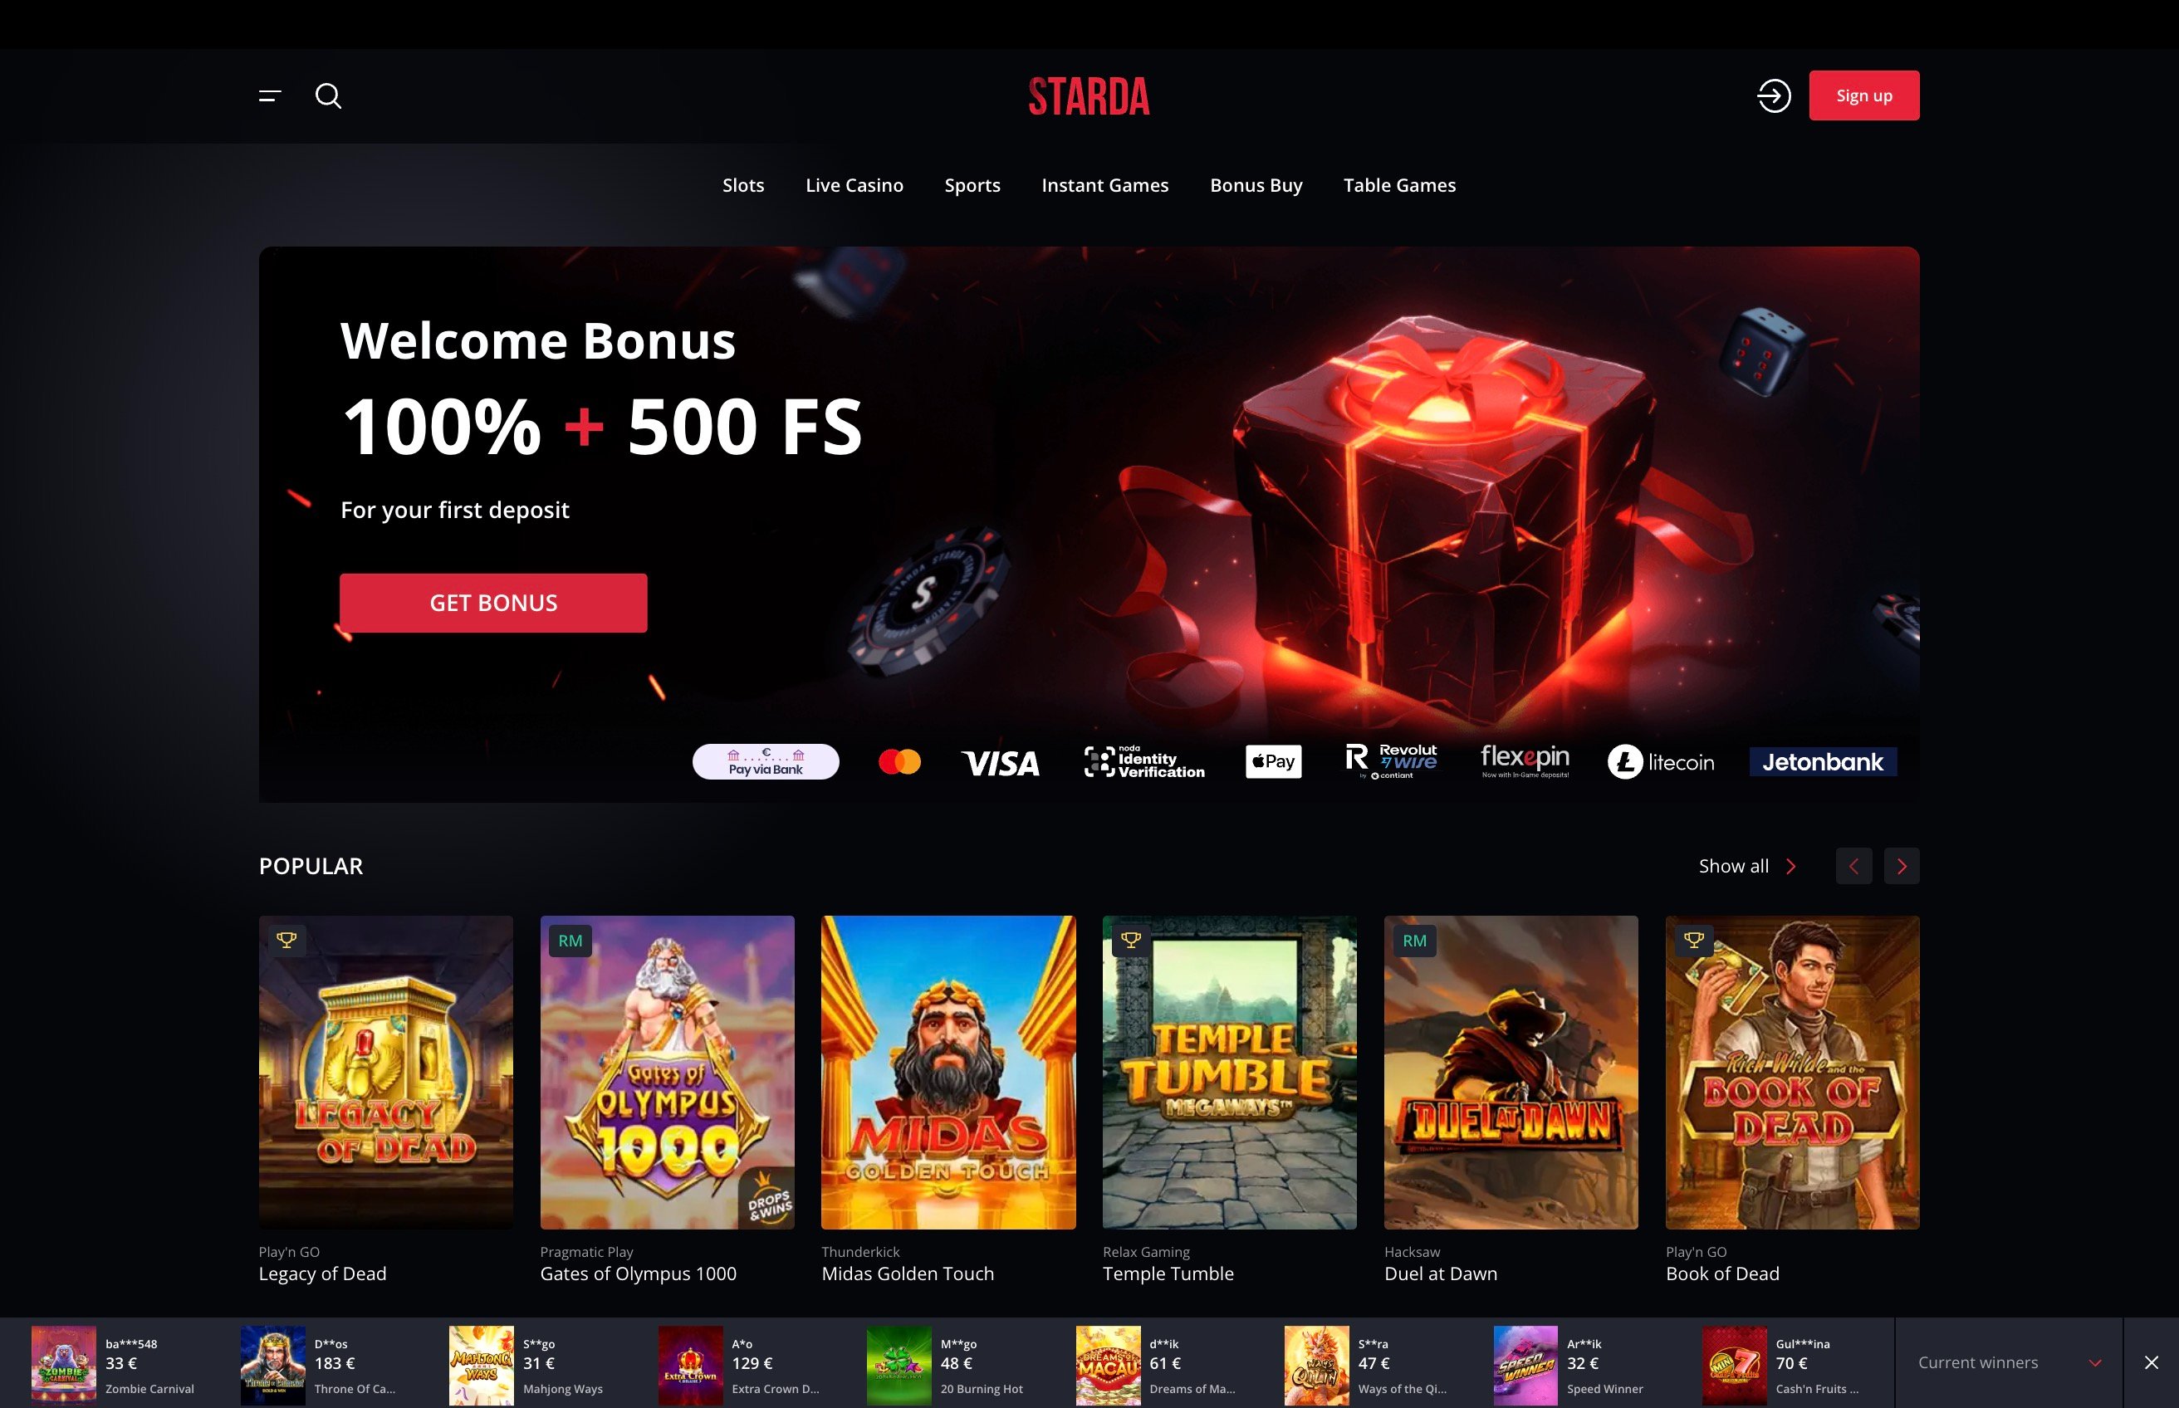Open the hamburger menu icon
Image resolution: width=2179 pixels, height=1408 pixels.
pyautogui.click(x=270, y=96)
